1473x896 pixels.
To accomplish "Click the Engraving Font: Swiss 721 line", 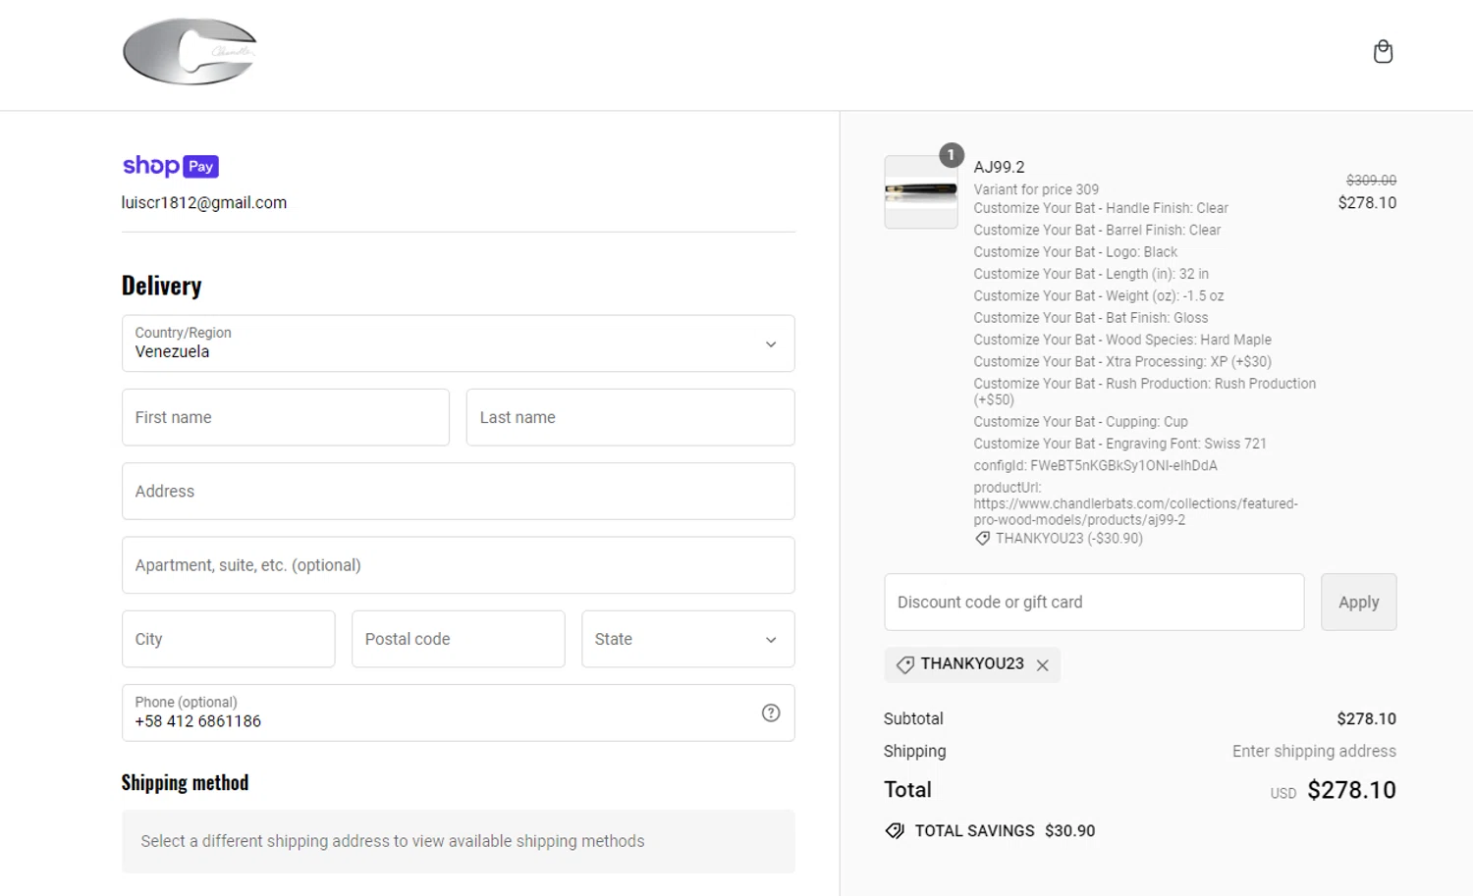I will (1119, 444).
